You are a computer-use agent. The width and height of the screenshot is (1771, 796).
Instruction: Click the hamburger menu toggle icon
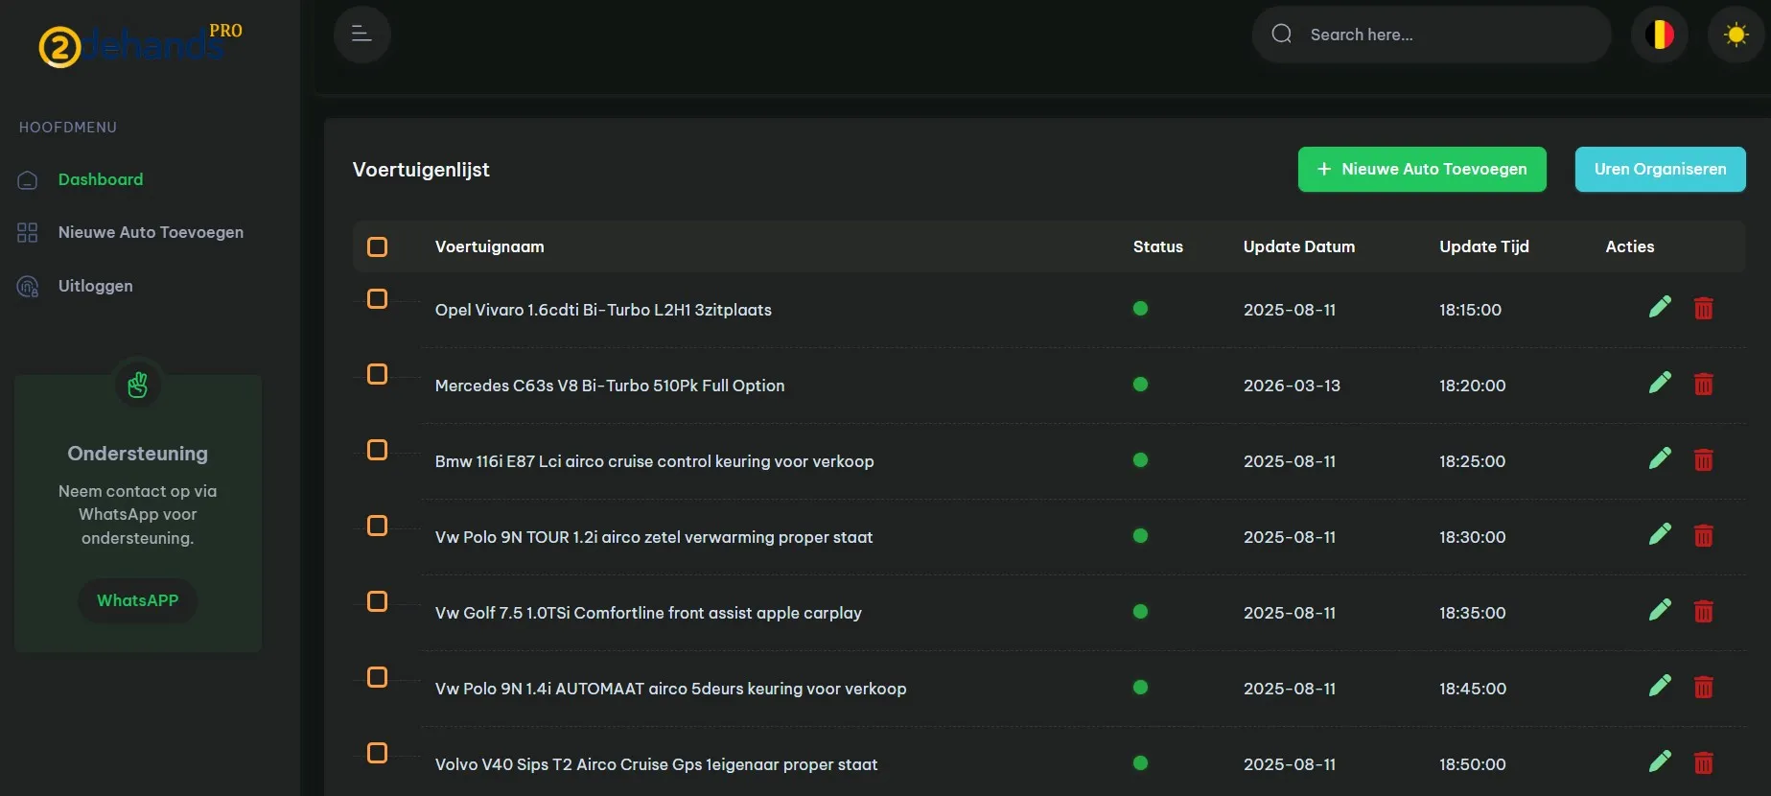coord(361,35)
